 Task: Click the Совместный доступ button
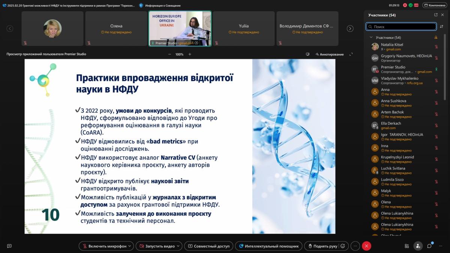[x=209, y=246]
